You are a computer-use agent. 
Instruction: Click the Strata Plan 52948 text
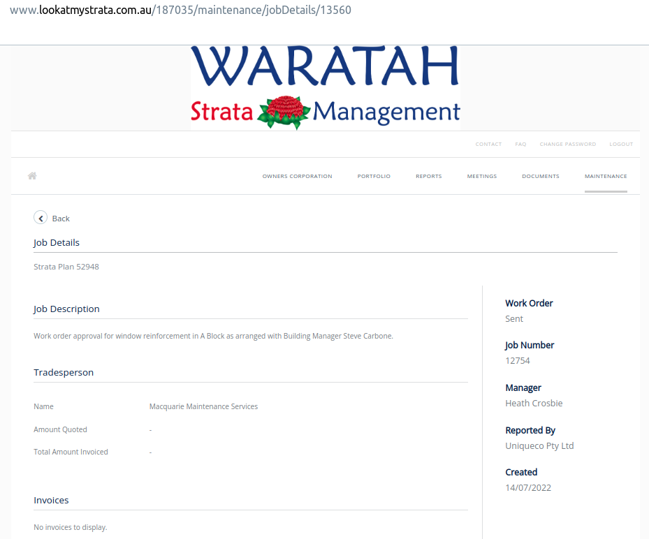point(66,267)
